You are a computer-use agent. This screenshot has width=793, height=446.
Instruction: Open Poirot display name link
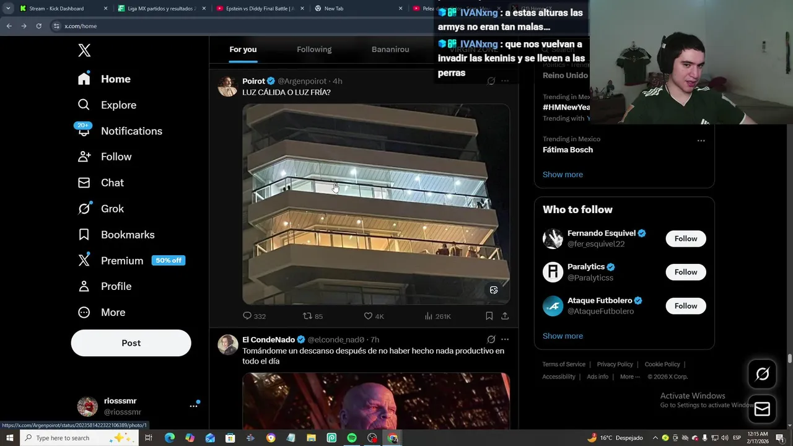click(x=253, y=81)
